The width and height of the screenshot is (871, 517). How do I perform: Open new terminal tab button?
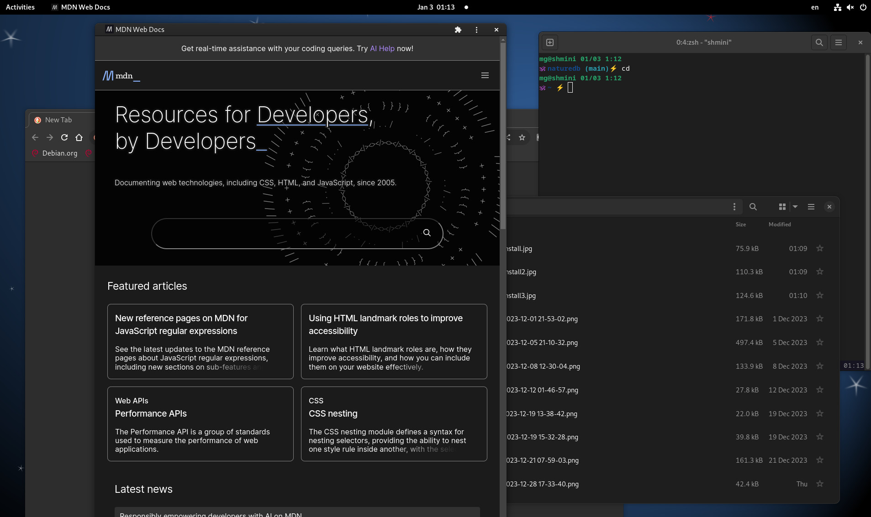pyautogui.click(x=550, y=42)
